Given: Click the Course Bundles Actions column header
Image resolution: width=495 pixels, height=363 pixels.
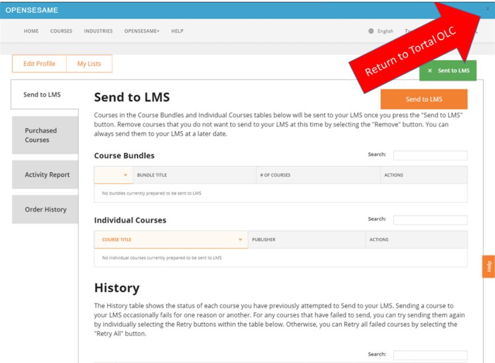Looking at the screenshot, I should [424, 175].
